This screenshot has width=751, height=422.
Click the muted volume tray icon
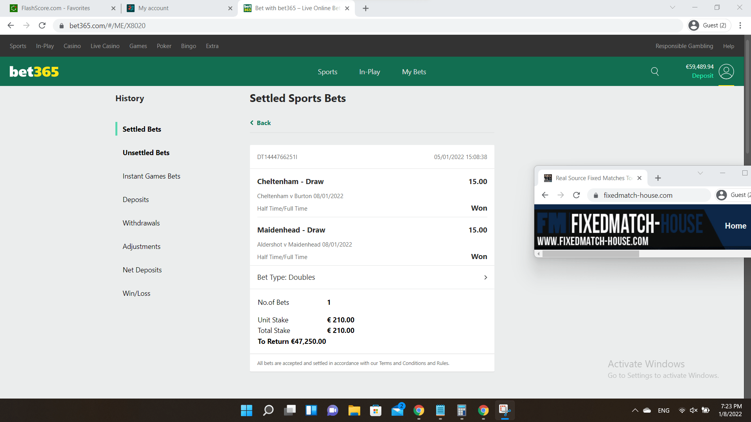(694, 410)
